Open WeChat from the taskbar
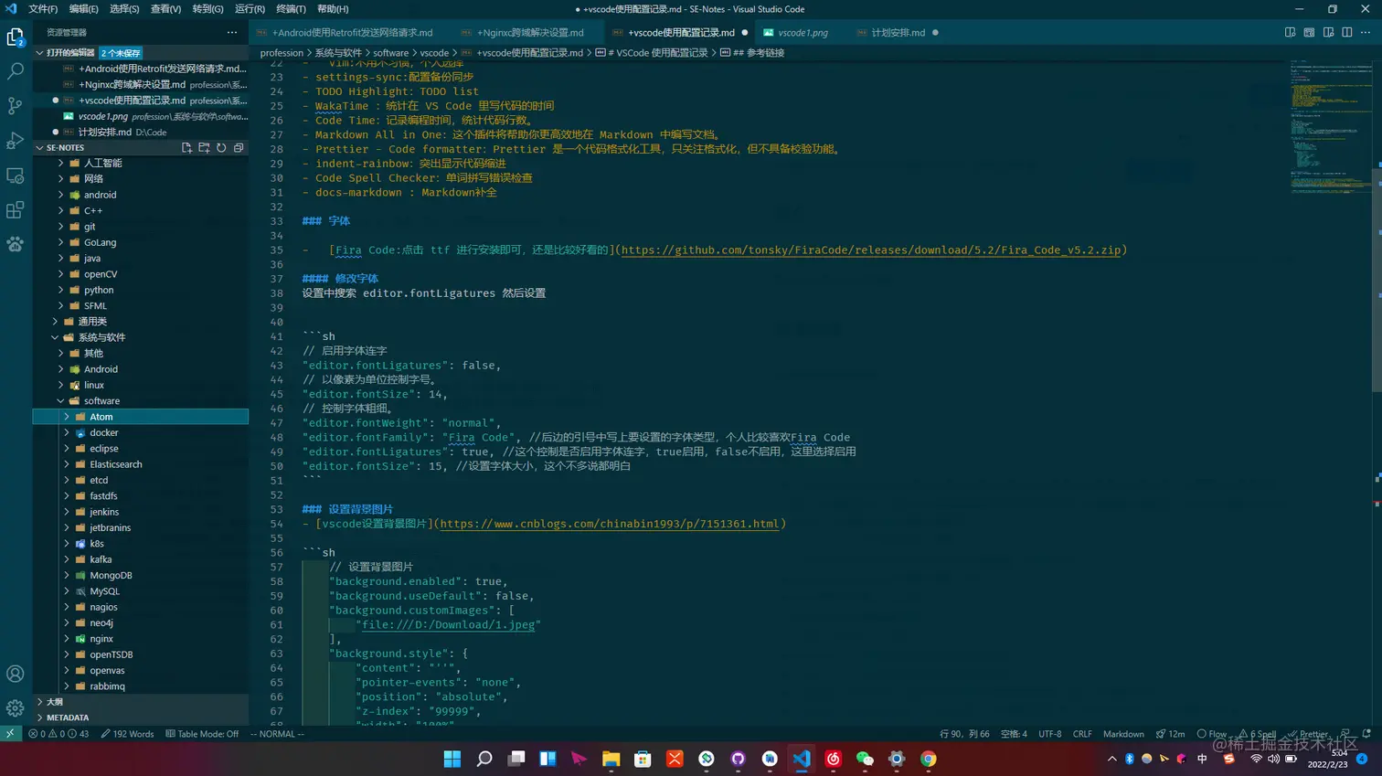 click(865, 759)
